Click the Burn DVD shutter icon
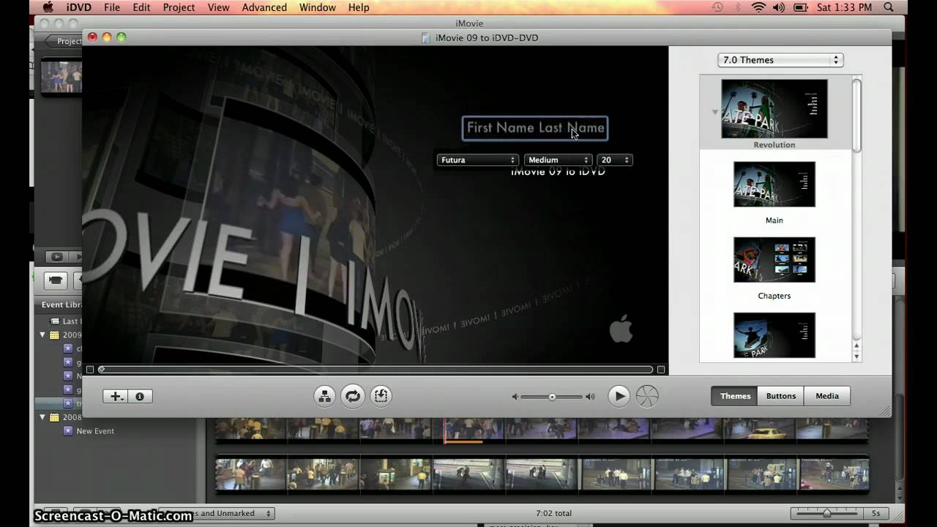 [647, 396]
